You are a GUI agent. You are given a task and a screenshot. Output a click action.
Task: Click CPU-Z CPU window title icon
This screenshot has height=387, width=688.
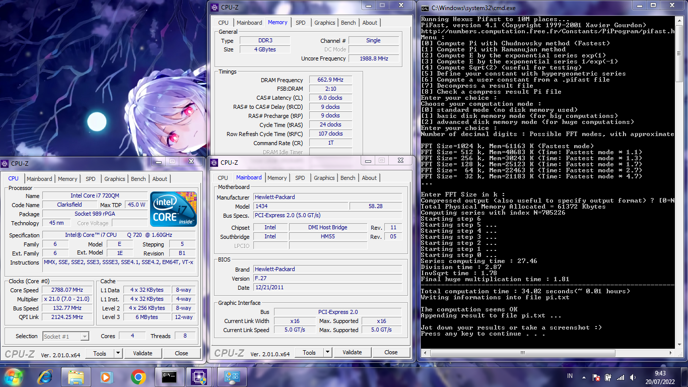click(x=5, y=163)
